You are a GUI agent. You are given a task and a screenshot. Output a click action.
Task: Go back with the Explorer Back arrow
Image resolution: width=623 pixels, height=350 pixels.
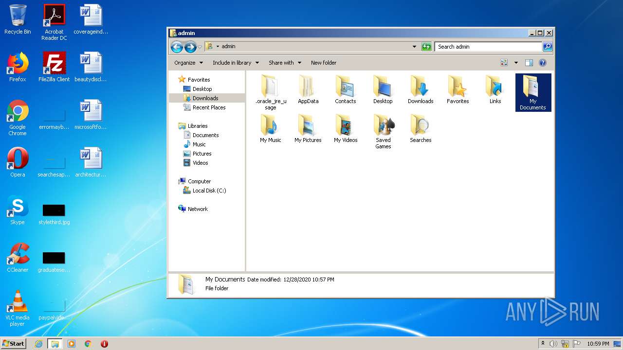pos(177,47)
